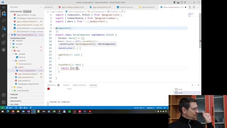The width and height of the screenshot is (227, 128).
Task: Collapse the _services folder
Action: click(x=22, y=61)
